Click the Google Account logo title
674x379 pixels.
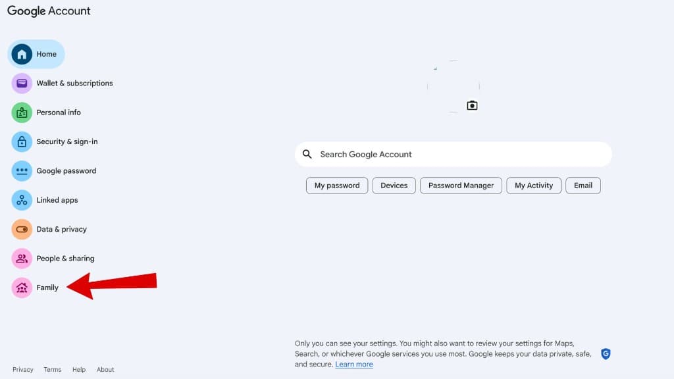coord(49,11)
